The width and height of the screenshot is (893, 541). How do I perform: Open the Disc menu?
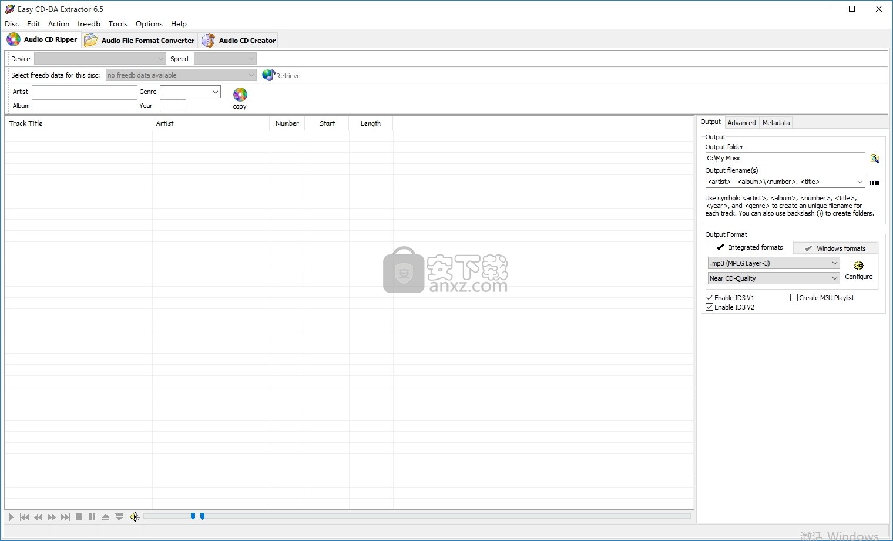coord(12,24)
